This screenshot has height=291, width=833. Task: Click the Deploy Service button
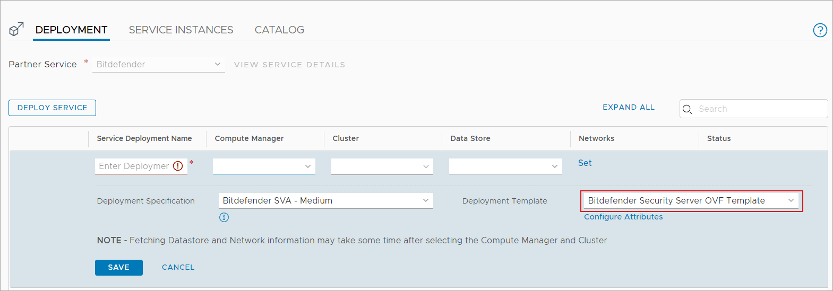click(52, 108)
